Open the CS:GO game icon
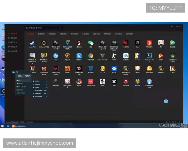The image size is (188, 151). [138, 56]
